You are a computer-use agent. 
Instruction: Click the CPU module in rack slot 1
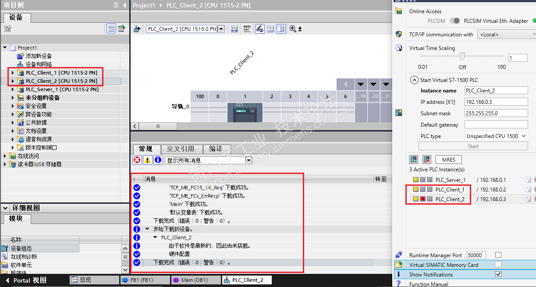[245, 113]
